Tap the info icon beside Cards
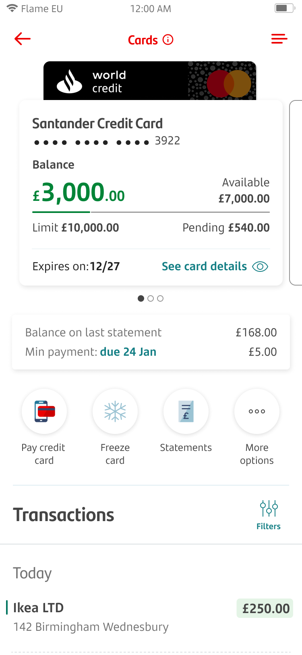Screen dimensions: 302x655 [x=168, y=40]
